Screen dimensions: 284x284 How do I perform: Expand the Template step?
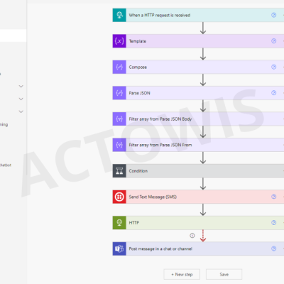coord(198,41)
